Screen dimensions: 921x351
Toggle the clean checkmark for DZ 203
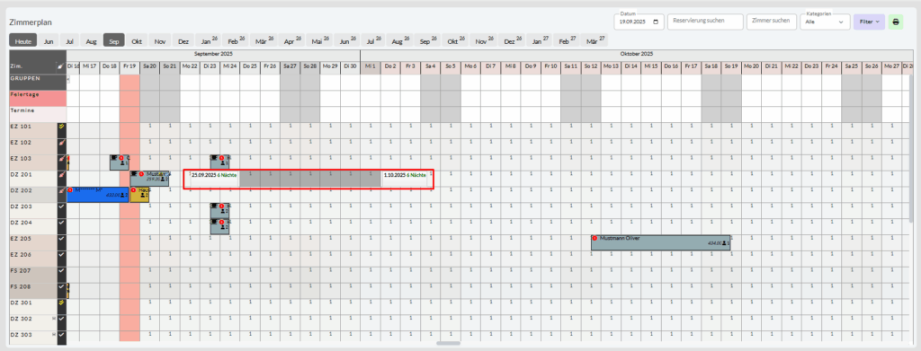pos(61,206)
